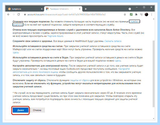160x125 pixels.
Task: Open the Службы и подписки link
Action: (134, 22)
